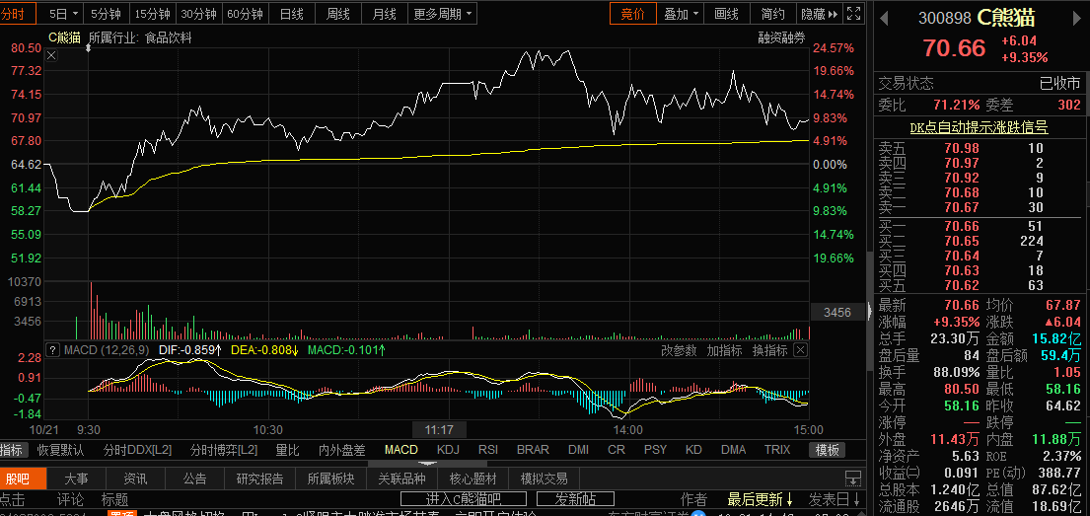Screen dimensions: 1090x516
Task: Click the 指标 label in indicator bar
Action: pos(11,450)
